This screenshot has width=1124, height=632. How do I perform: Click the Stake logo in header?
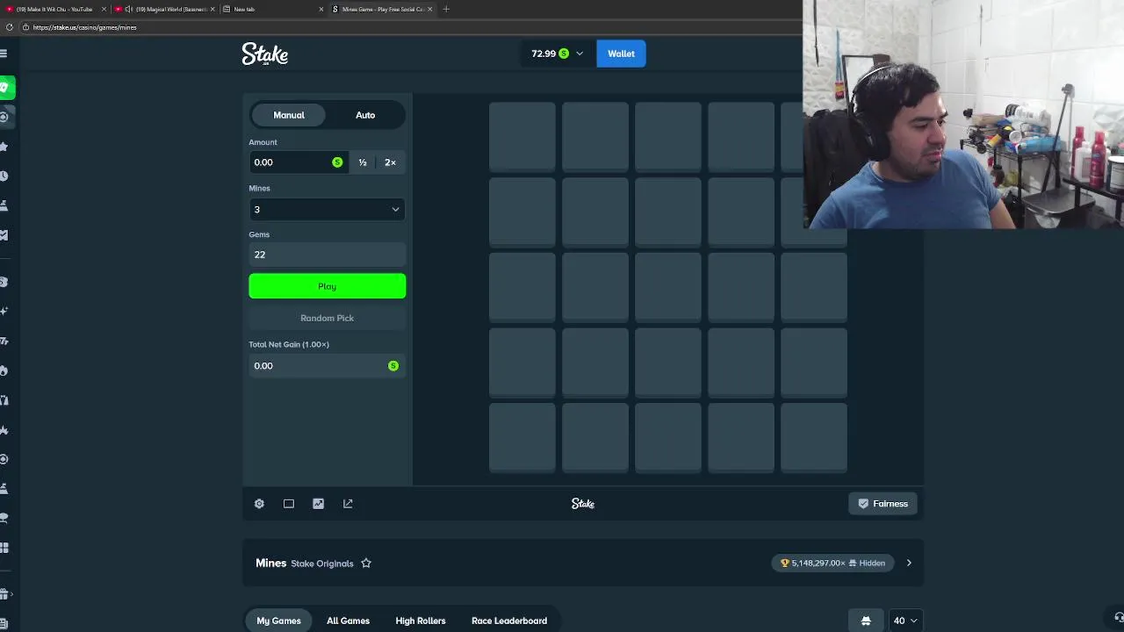click(265, 54)
